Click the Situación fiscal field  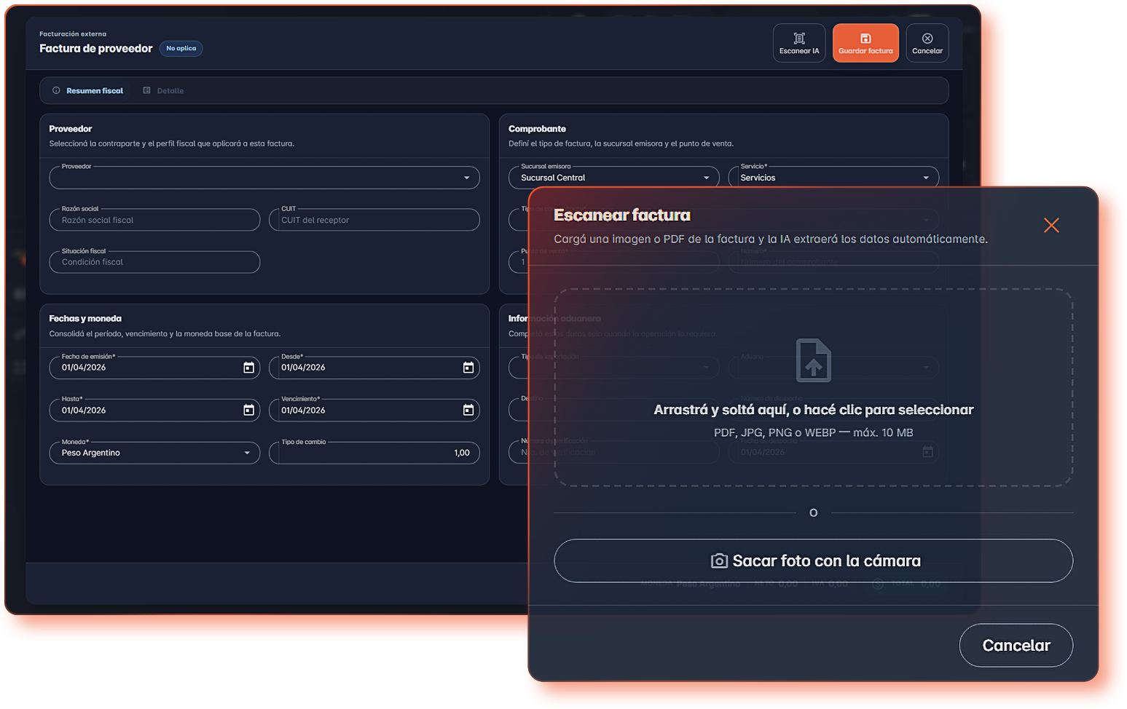pyautogui.click(x=154, y=262)
